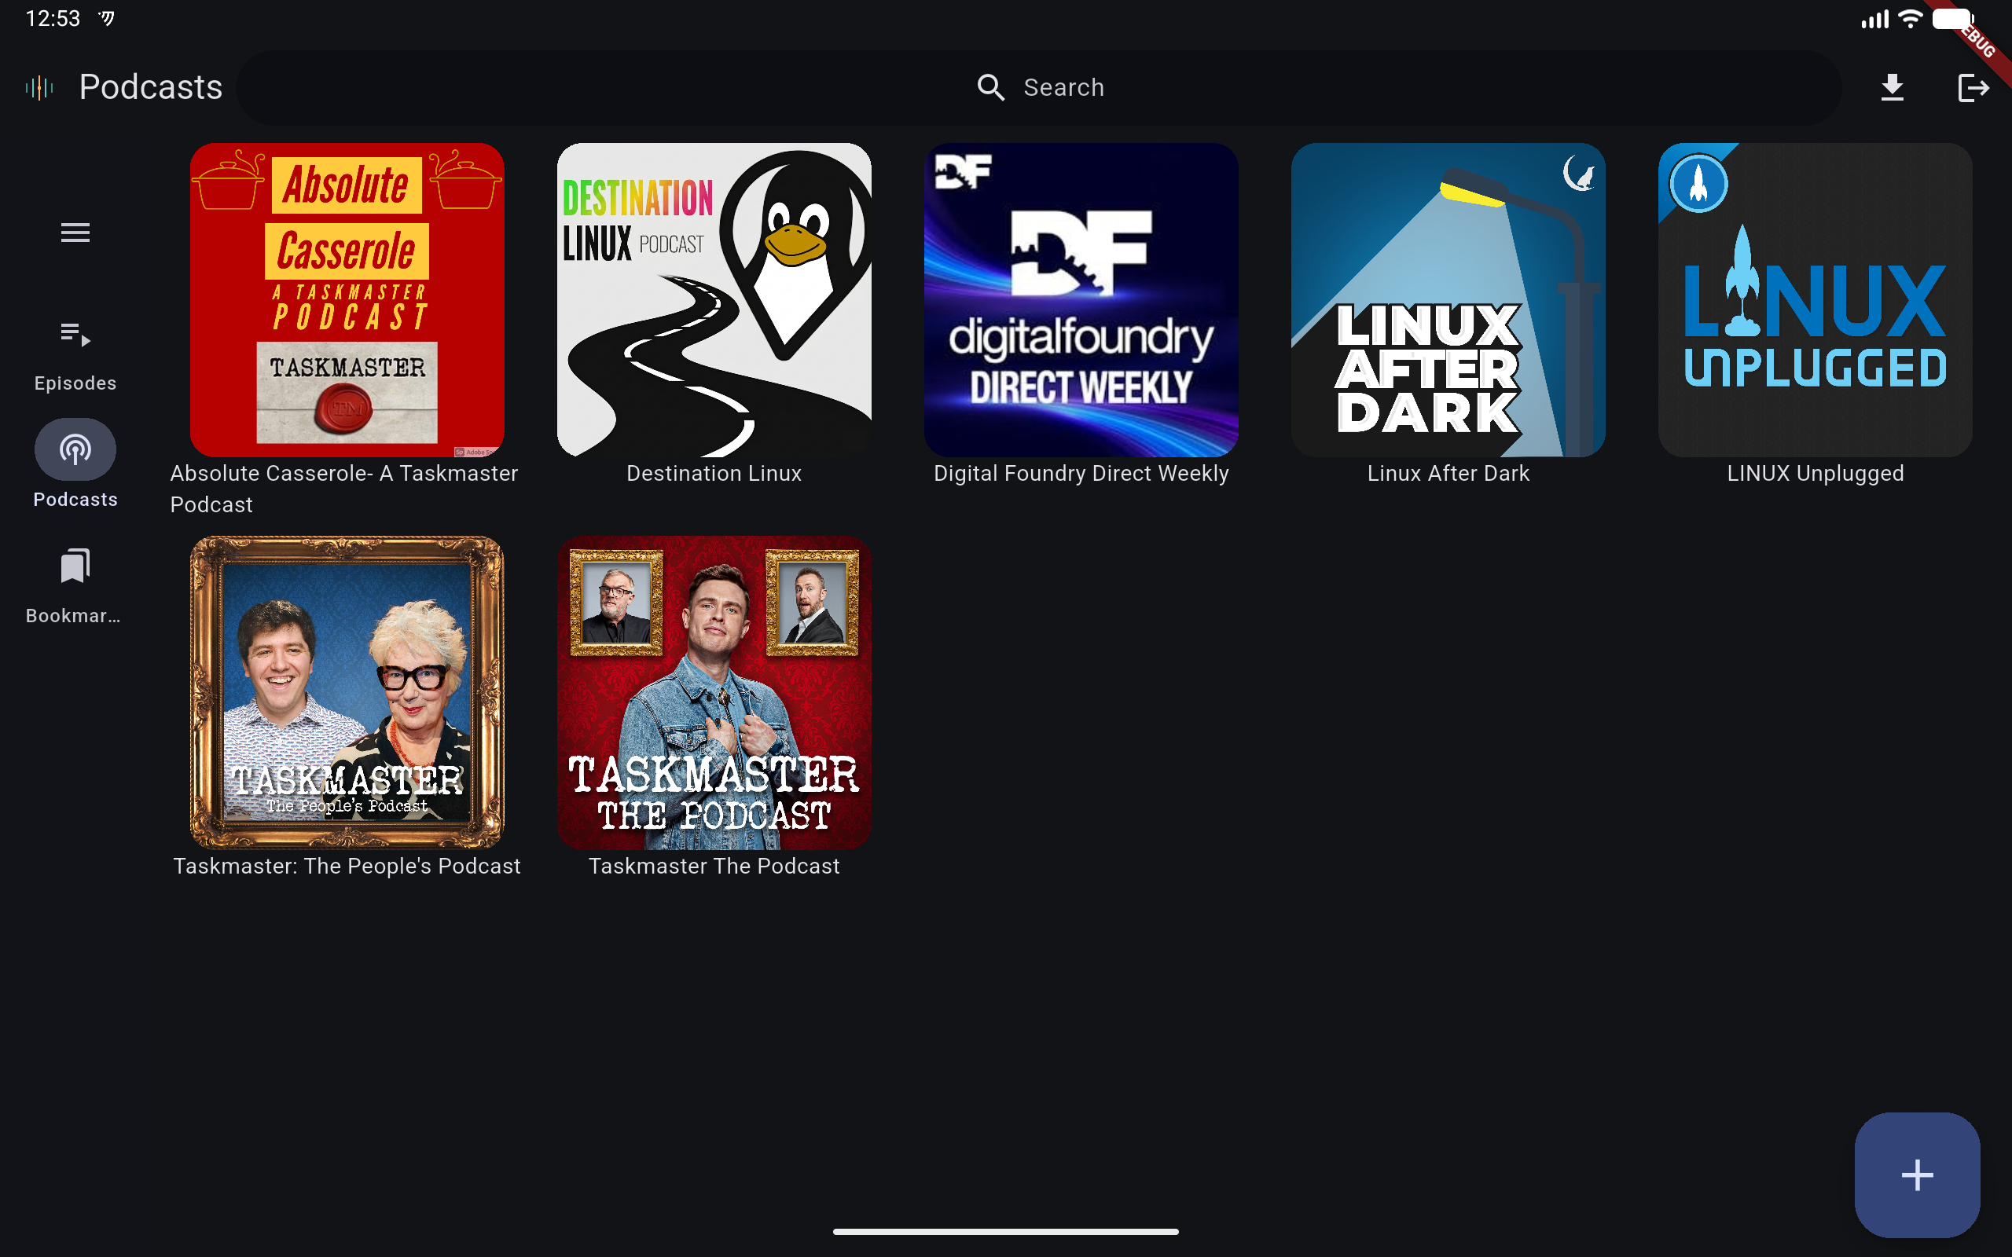Open the Bookmarks section in sidebar

click(x=75, y=586)
